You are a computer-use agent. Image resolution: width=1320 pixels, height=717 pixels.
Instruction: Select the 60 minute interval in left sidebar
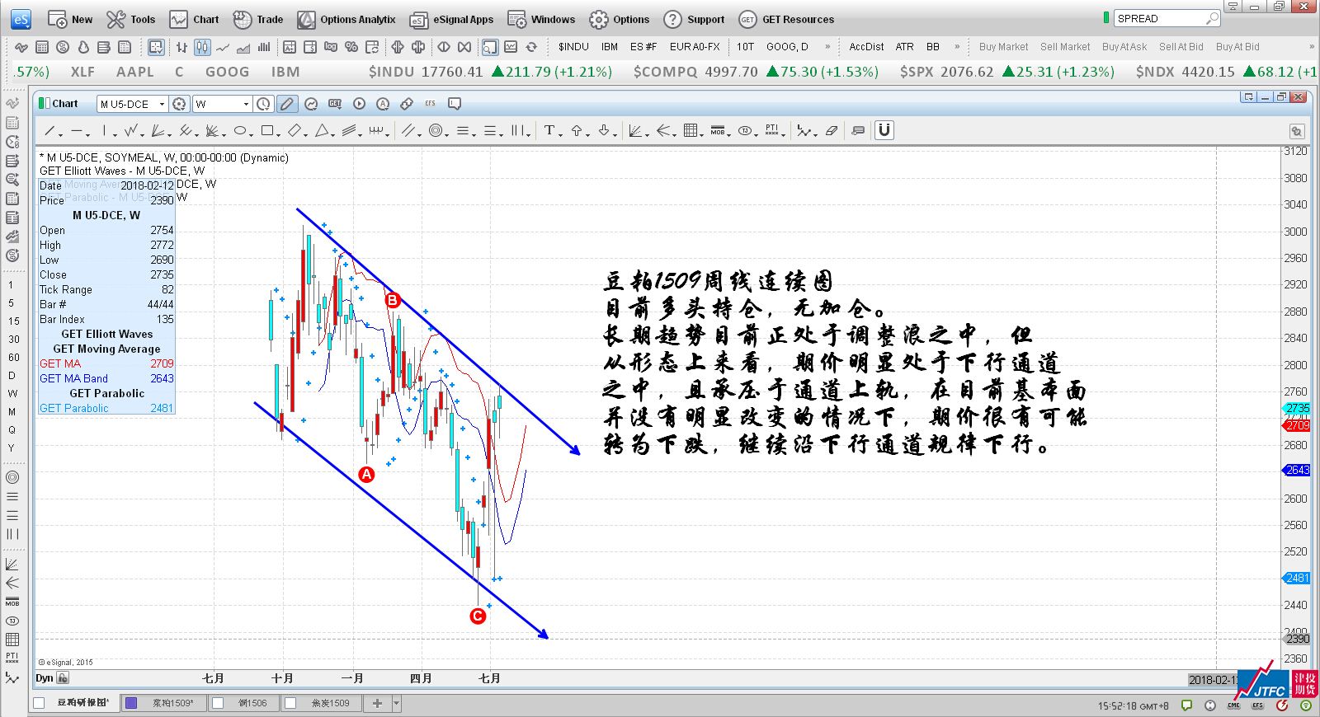point(13,357)
